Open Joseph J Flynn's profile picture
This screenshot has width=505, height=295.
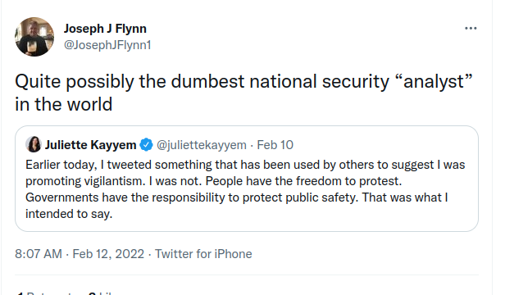[34, 37]
